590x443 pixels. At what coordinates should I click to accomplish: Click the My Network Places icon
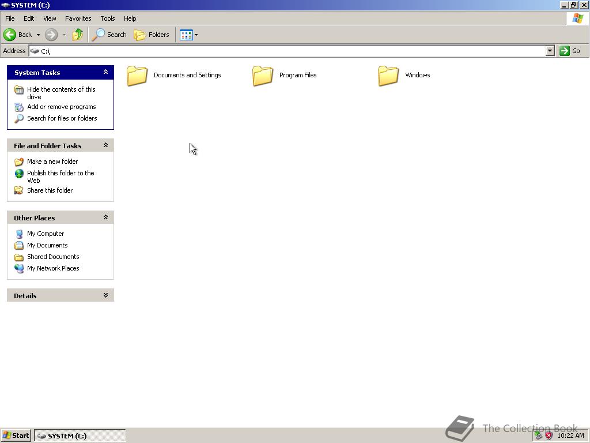[19, 269]
